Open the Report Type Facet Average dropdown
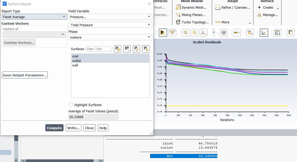Image resolution: width=297 pixels, height=162 pixels. [x=34, y=17]
